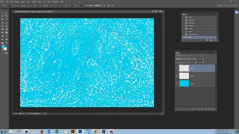Click the rotation angle input field
239x134 pixels.
coord(60,6)
